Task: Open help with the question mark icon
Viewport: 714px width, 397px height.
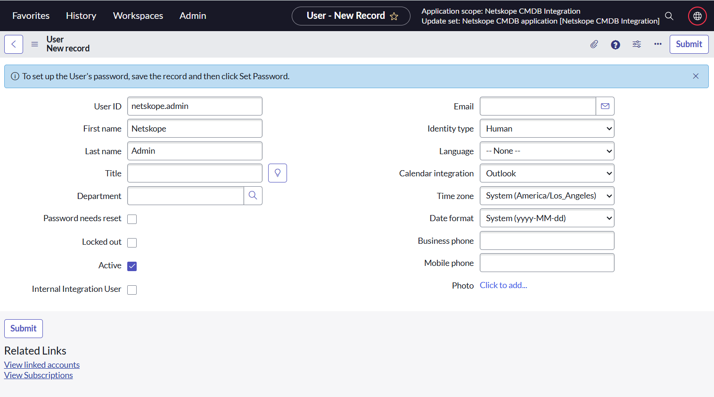Action: point(616,45)
